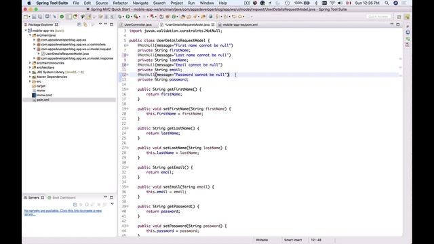The image size is (434, 244).
Task: Collapse the src/main/java folder
Action: (30, 35)
